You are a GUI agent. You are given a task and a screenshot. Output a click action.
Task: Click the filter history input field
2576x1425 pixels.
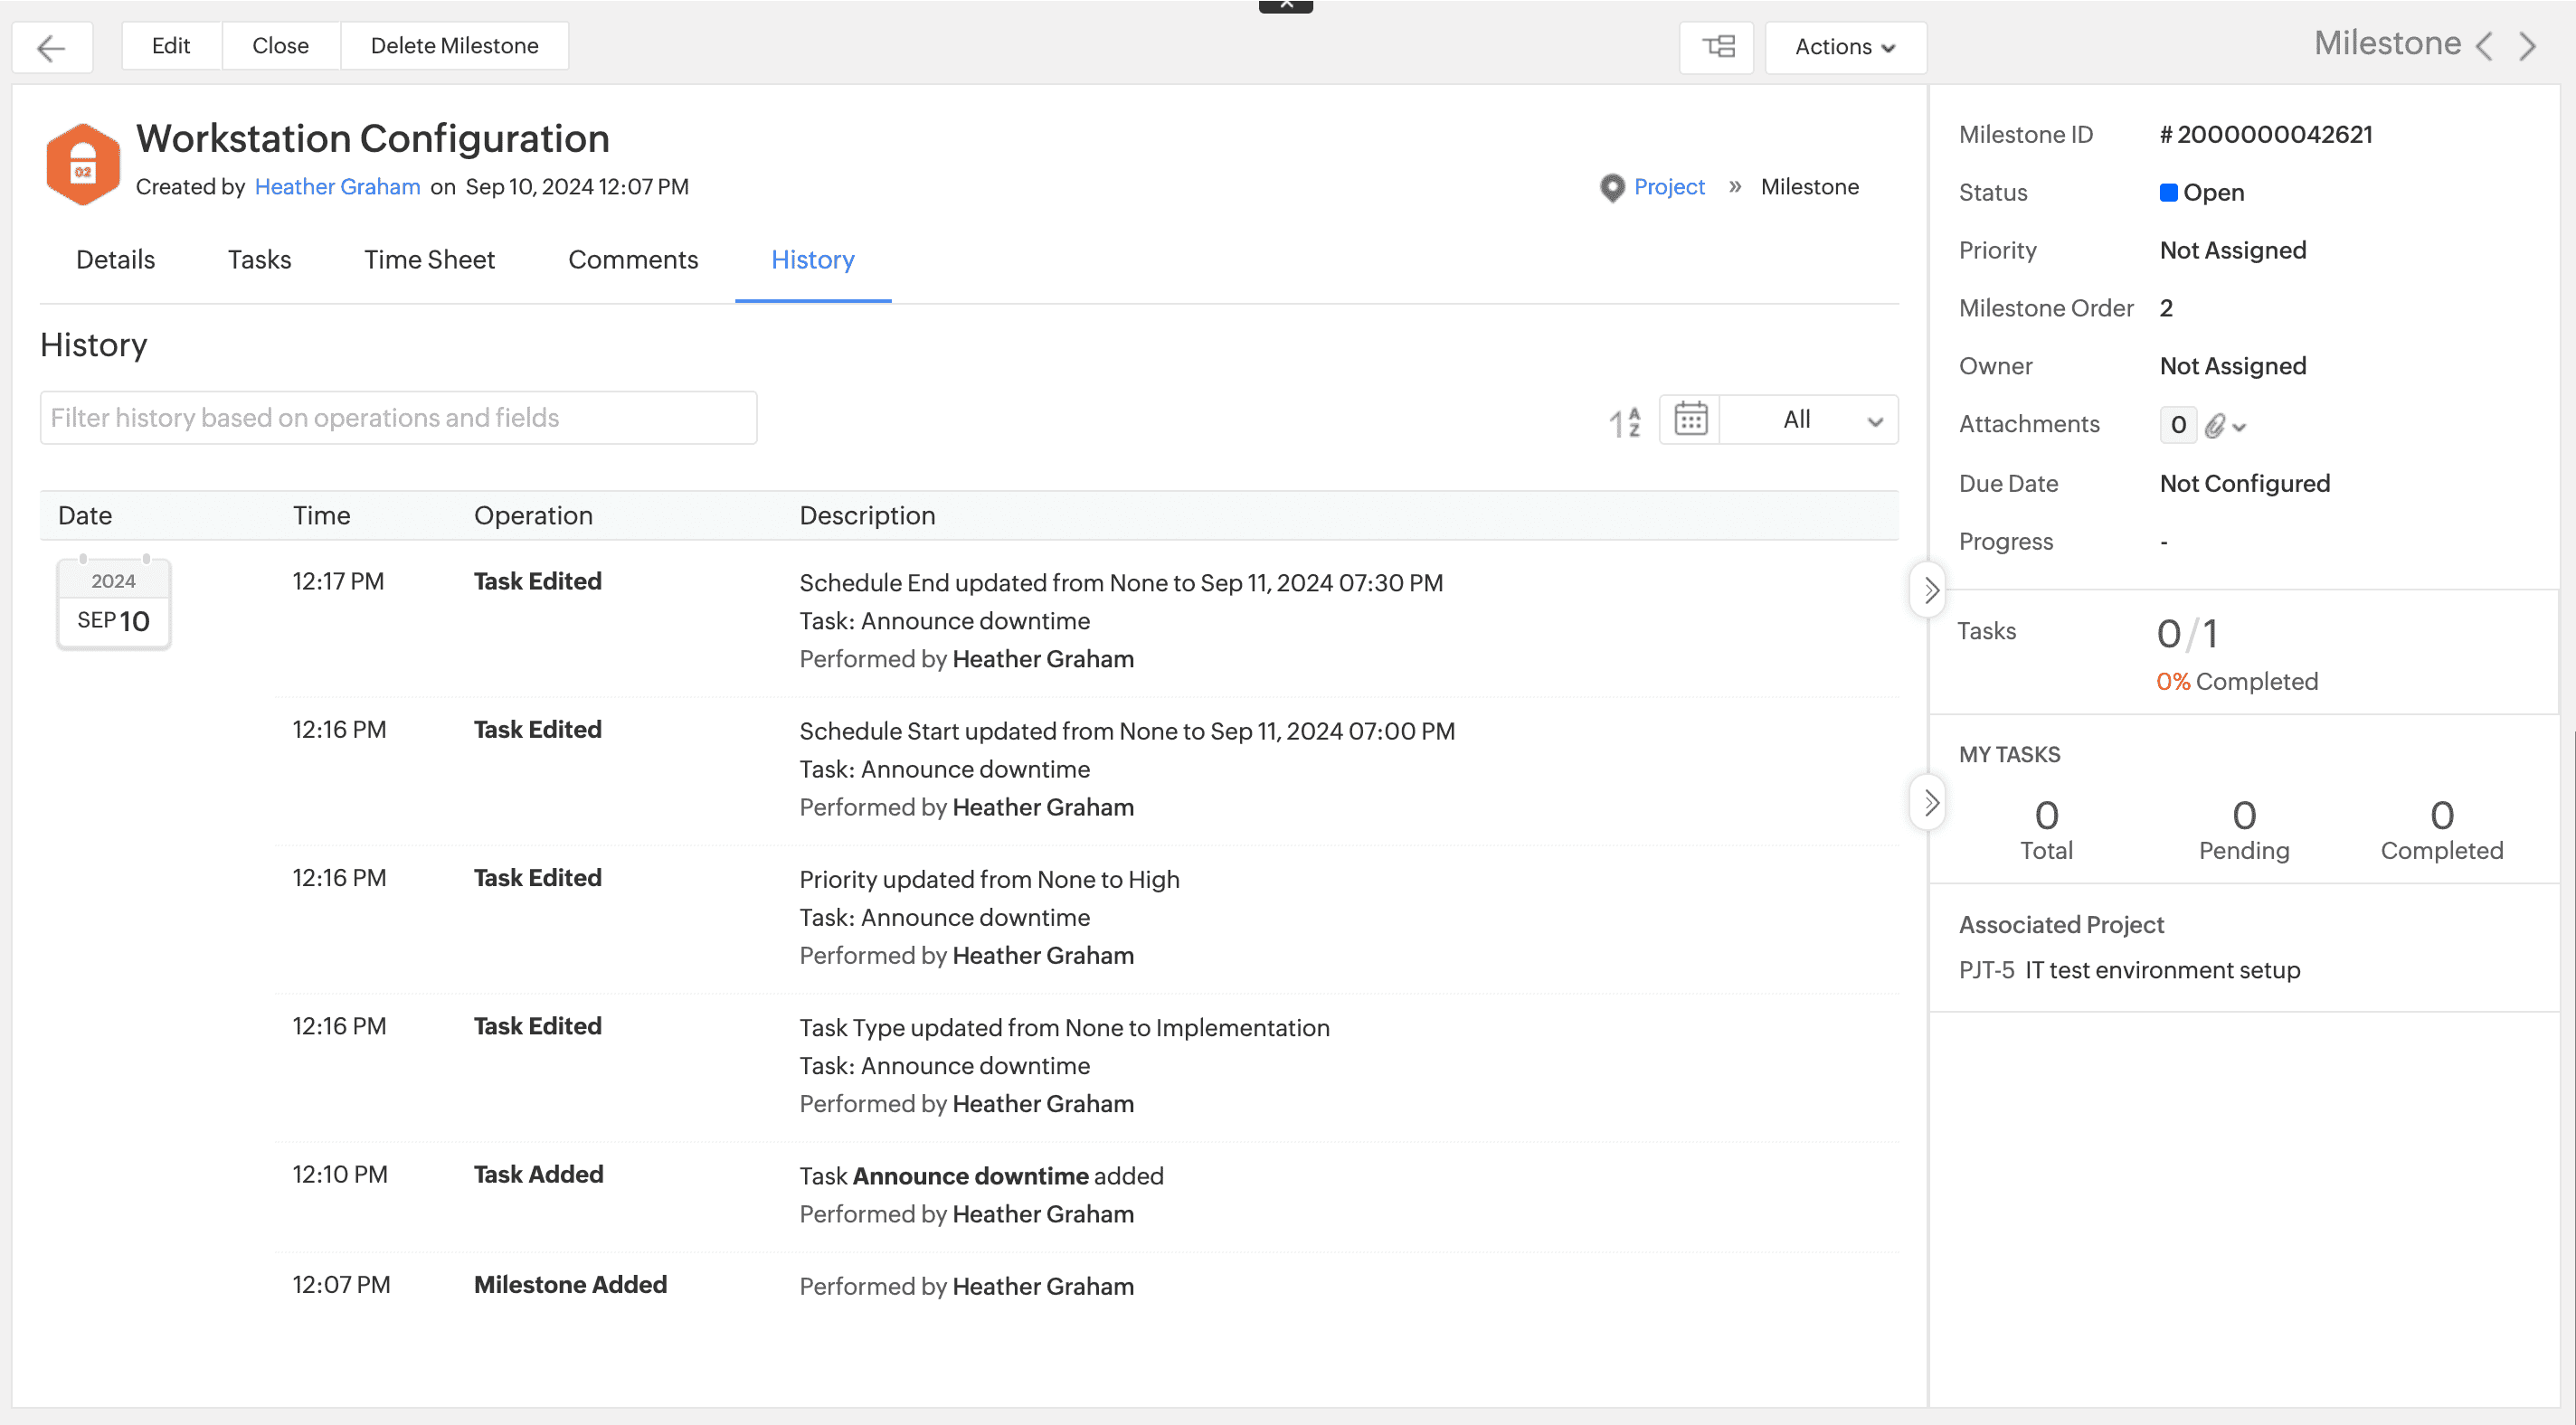pyautogui.click(x=398, y=418)
